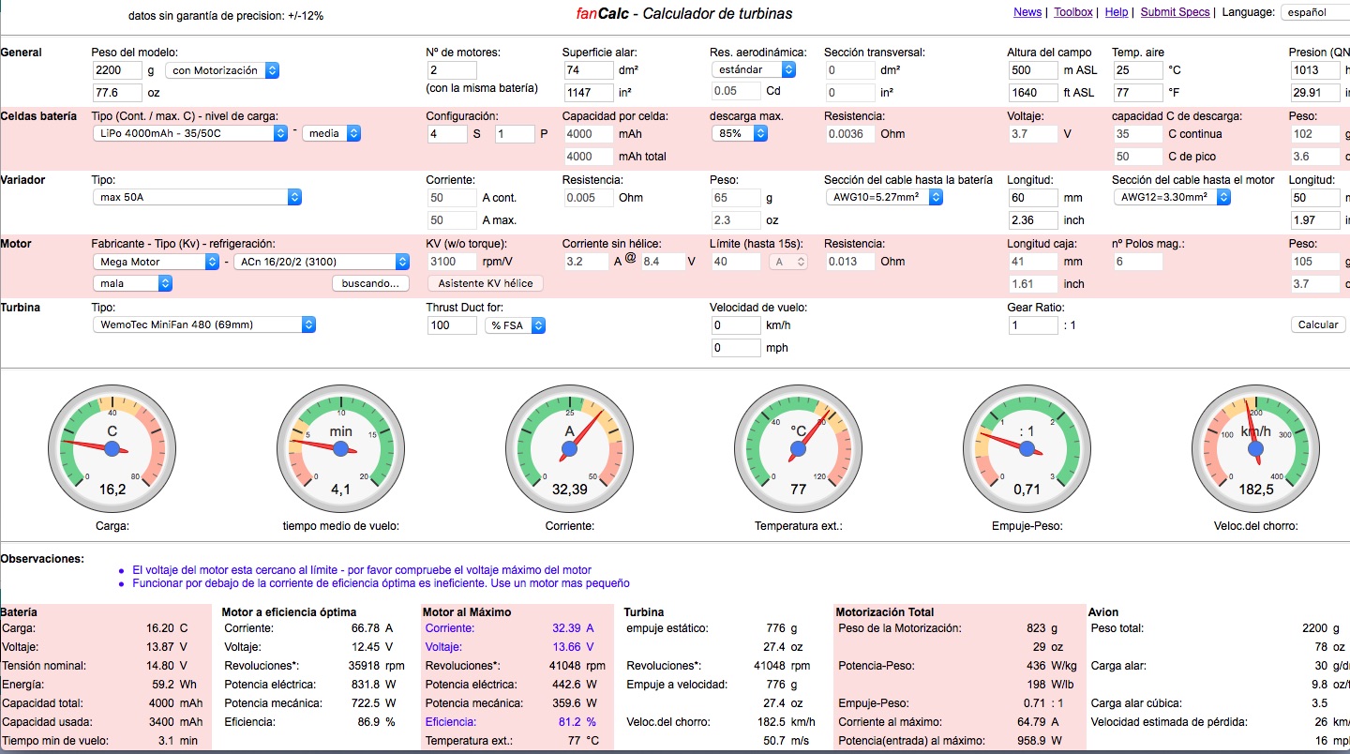The image size is (1350, 754).
Task: Open the News link
Action: point(1027,12)
